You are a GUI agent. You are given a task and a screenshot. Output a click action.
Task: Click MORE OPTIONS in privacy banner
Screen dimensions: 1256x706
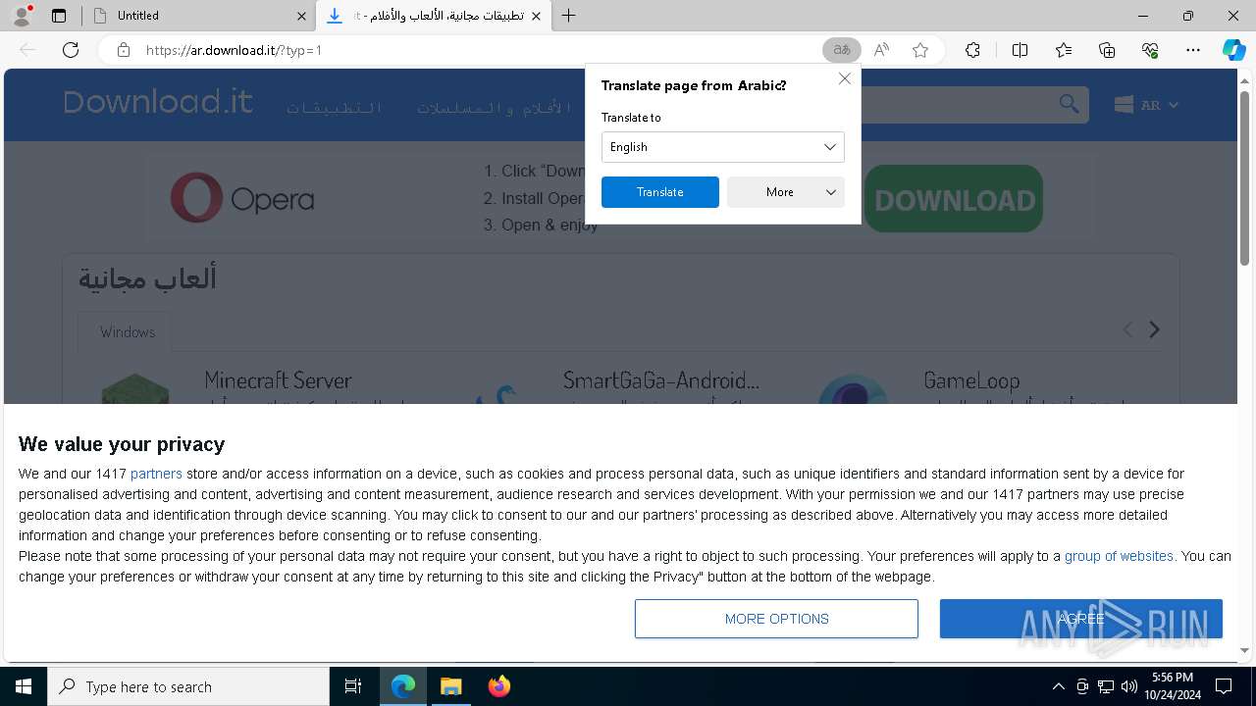coord(776,619)
